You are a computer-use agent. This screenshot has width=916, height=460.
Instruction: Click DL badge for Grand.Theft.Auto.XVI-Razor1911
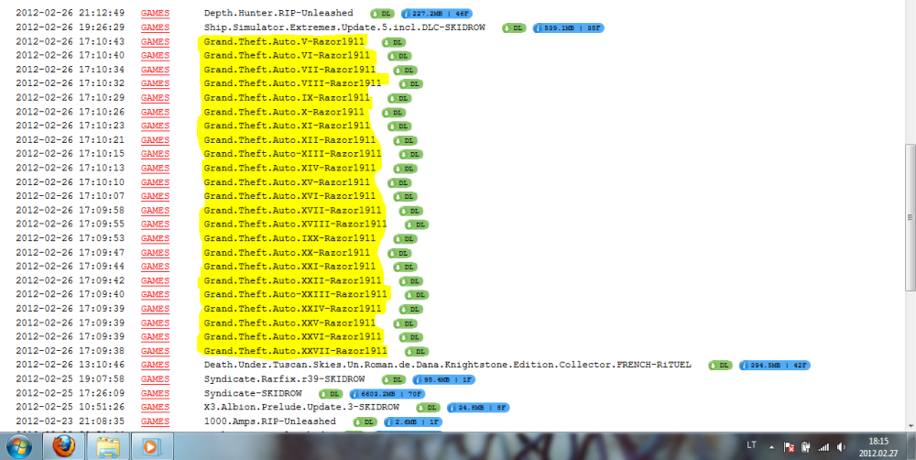click(x=406, y=197)
